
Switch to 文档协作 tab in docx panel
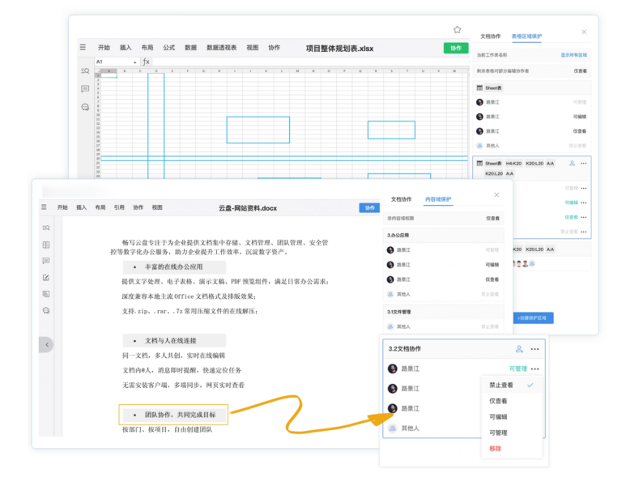click(x=402, y=198)
